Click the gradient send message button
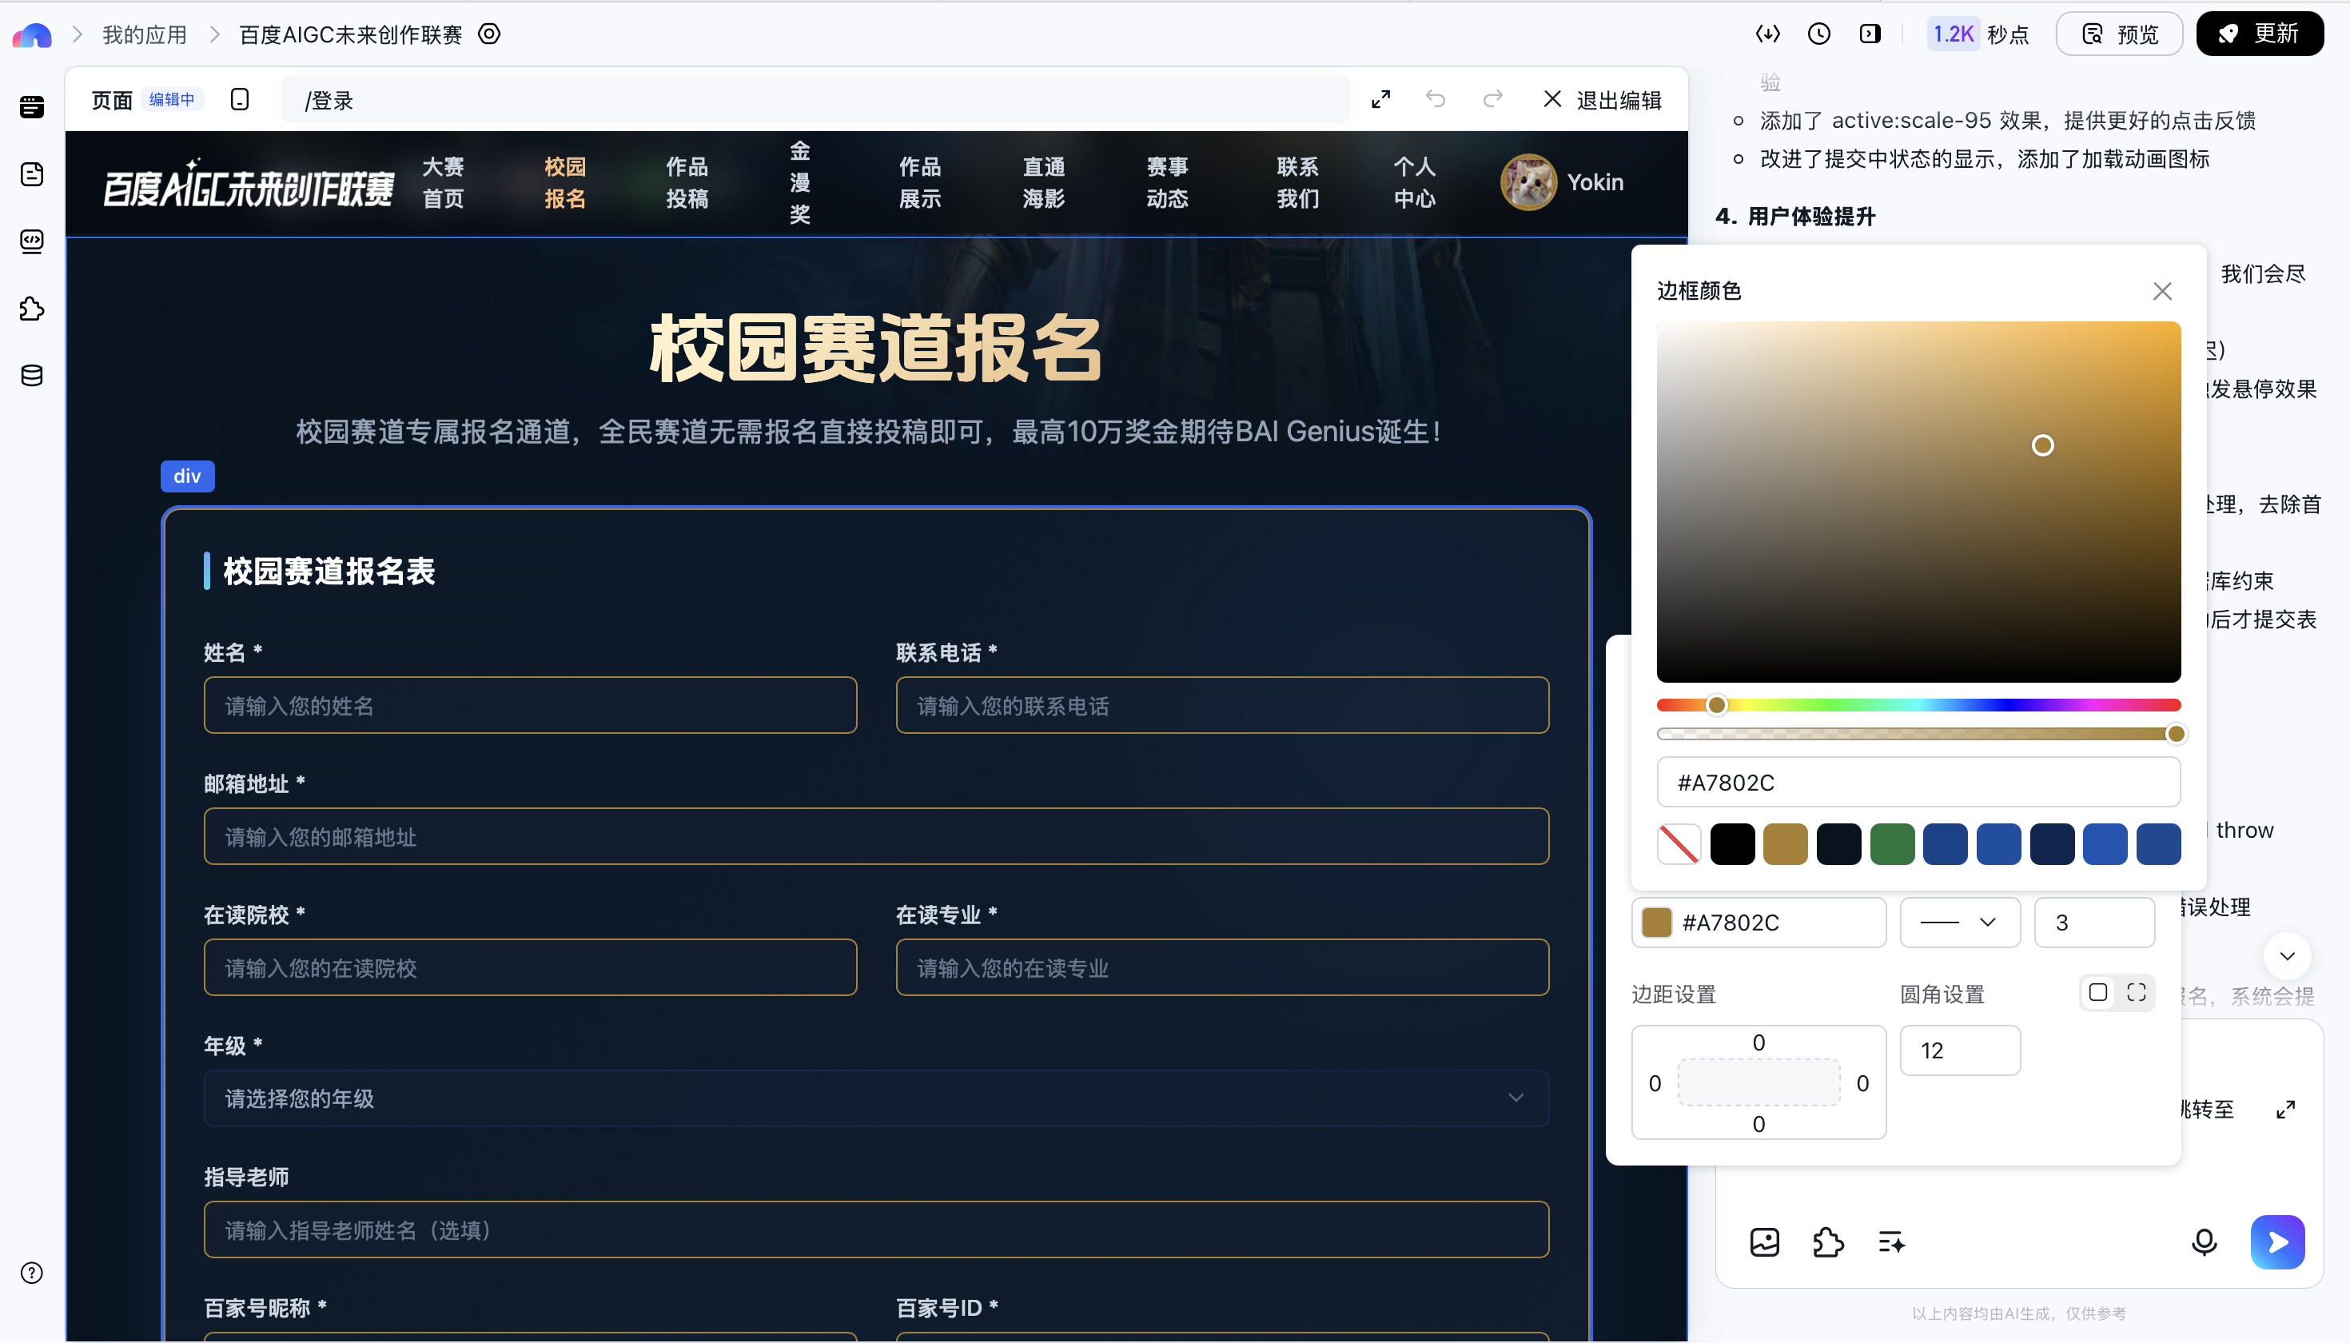 click(2277, 1242)
